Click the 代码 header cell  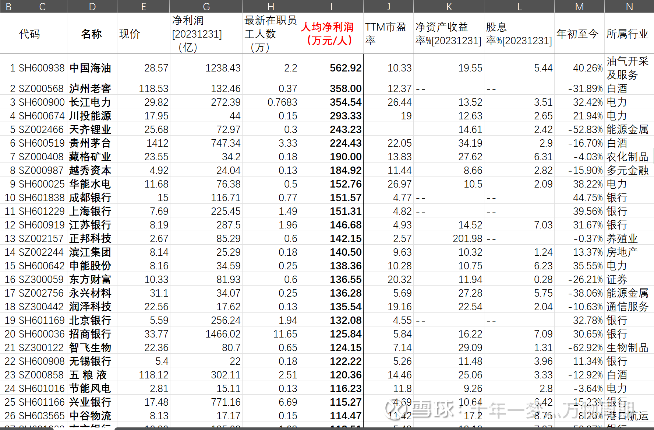coord(29,34)
